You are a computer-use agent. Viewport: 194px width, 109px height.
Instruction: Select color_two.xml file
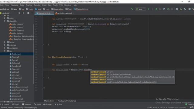click(x=16, y=33)
